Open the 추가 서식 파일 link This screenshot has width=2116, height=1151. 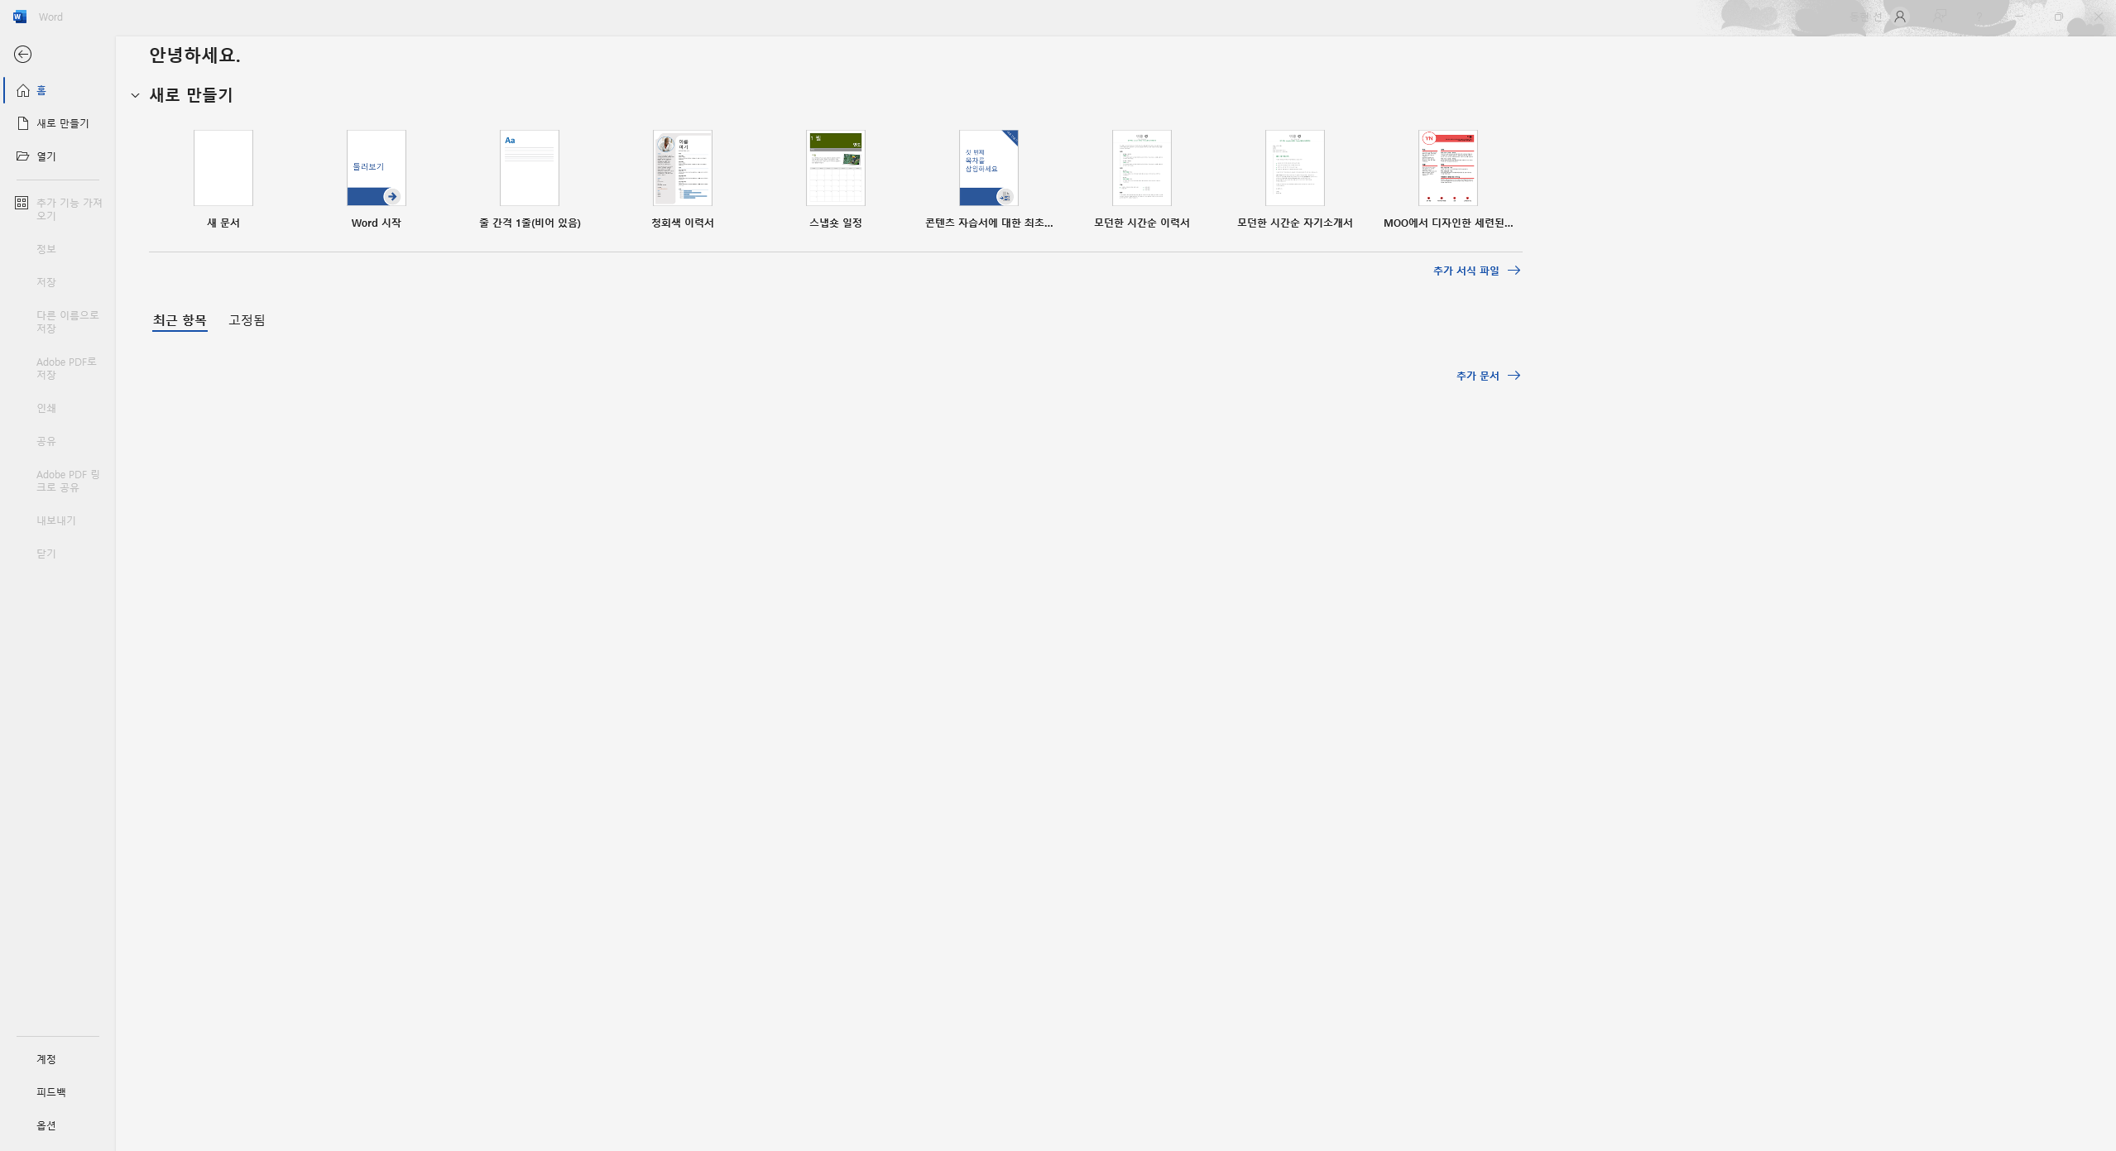[1476, 271]
